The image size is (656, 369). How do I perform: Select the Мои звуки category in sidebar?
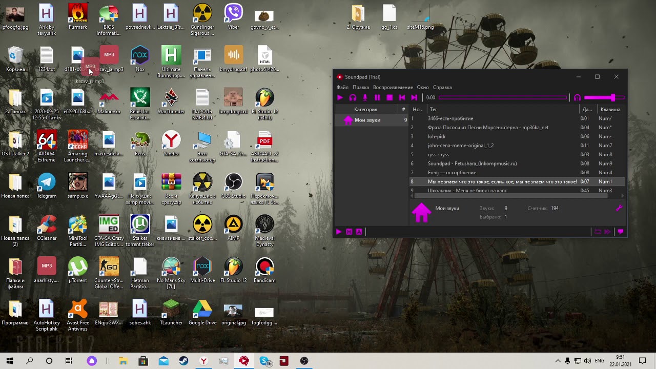[x=372, y=120]
